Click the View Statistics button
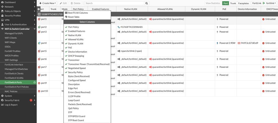 coord(213,3)
